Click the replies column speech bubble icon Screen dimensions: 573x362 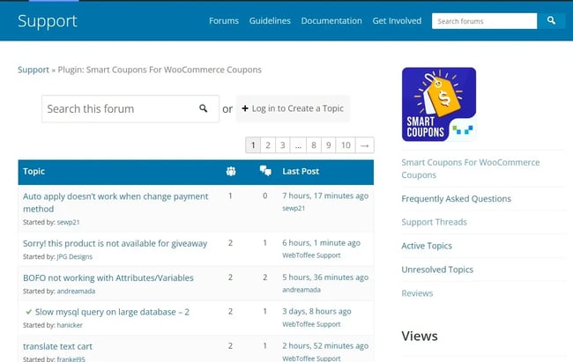[264, 171]
